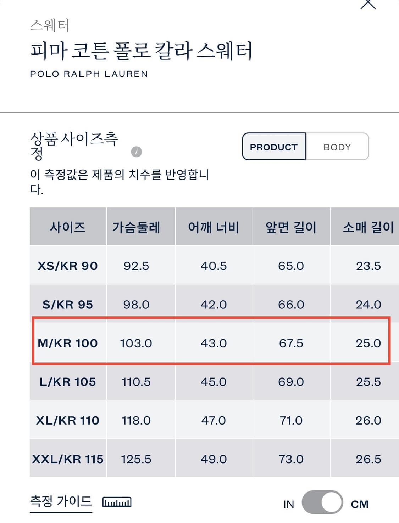399x523 pixels.
Task: Select the XS/KR 90 size row
Action: click(x=68, y=266)
